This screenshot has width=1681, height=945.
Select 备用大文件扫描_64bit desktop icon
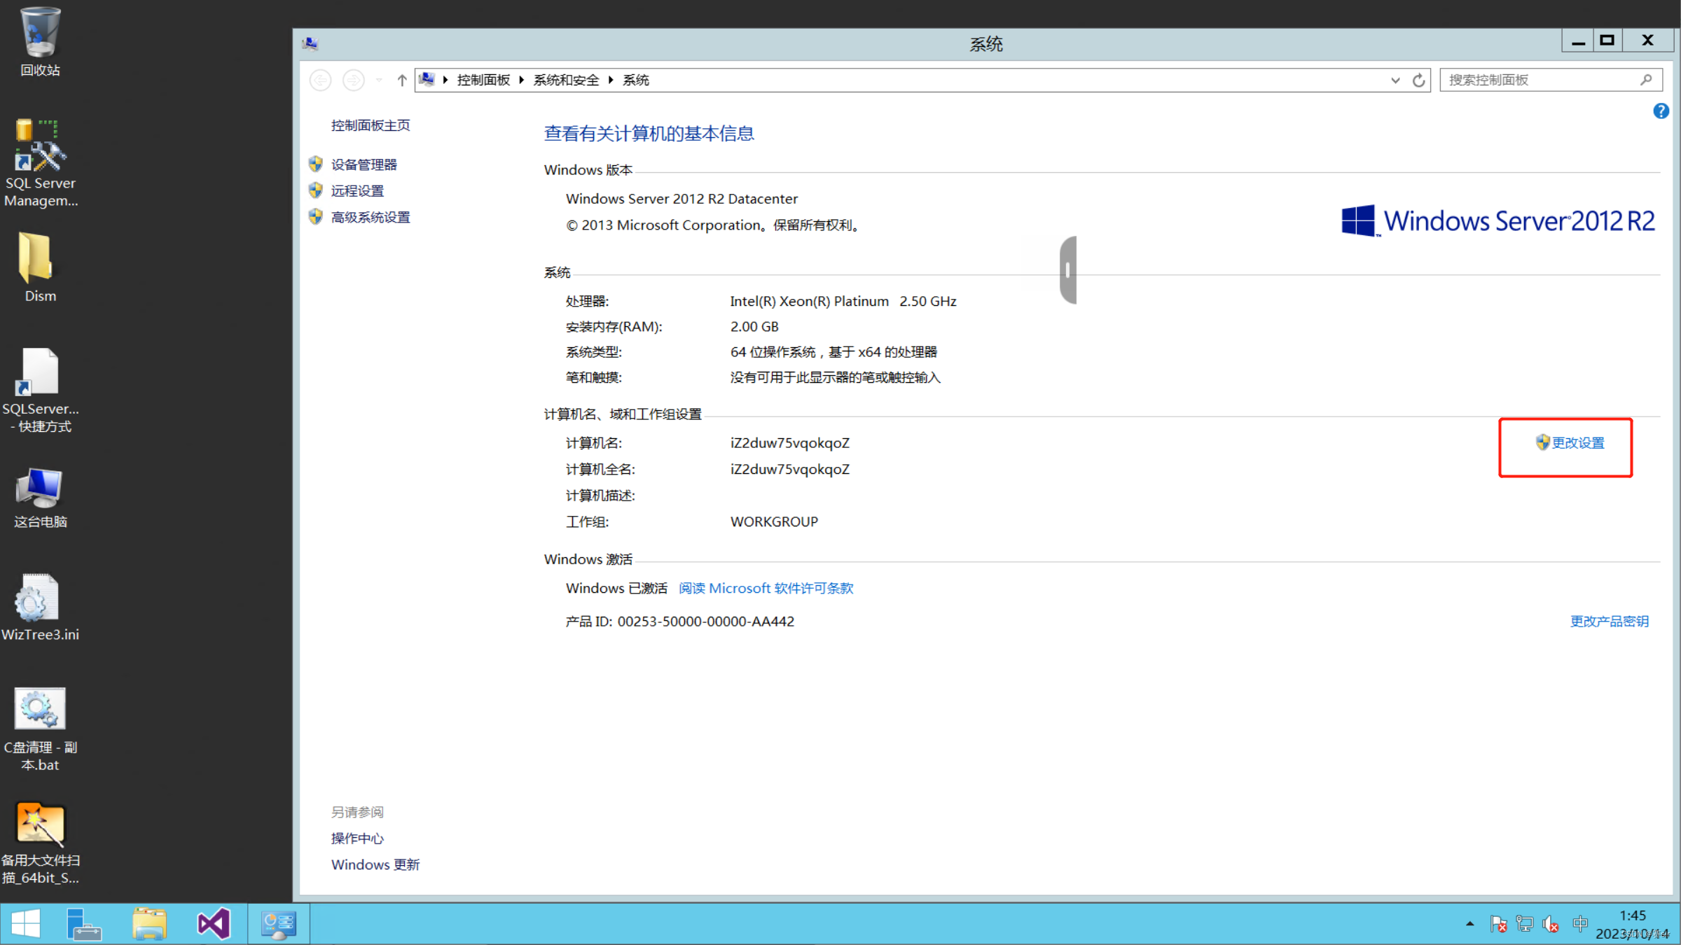40,843
